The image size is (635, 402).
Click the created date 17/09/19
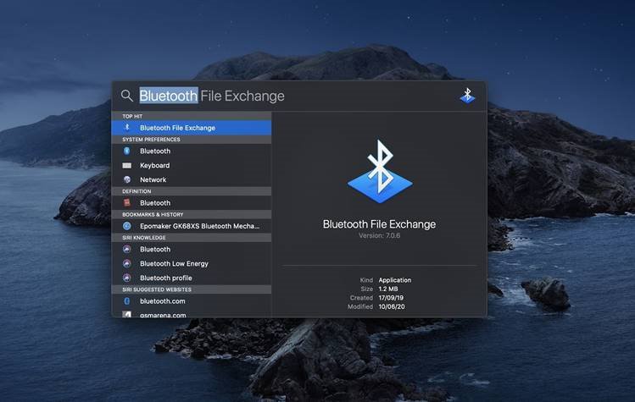[x=391, y=298]
